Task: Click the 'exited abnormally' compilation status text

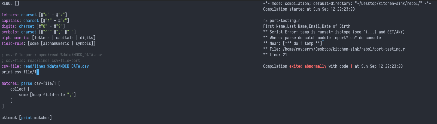Action: click(x=308, y=66)
